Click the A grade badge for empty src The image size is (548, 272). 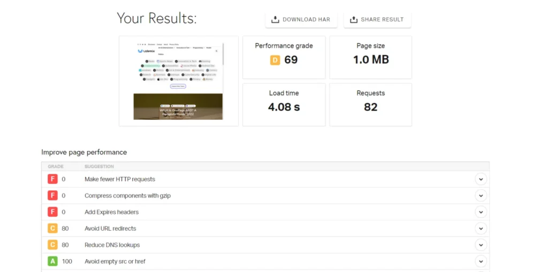[52, 262]
